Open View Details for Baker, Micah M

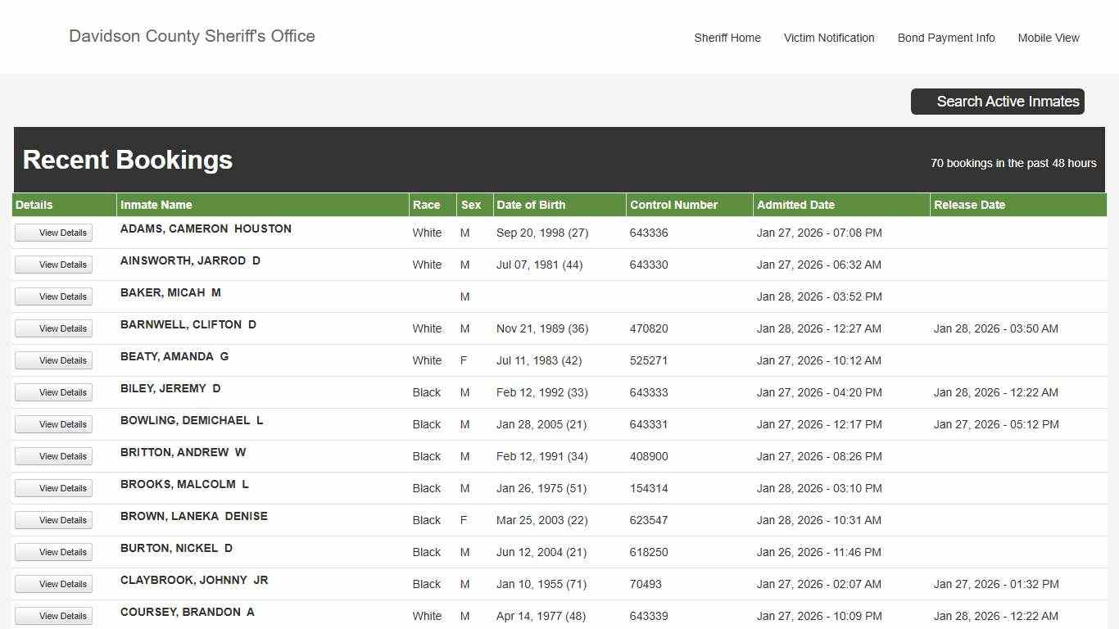54,296
